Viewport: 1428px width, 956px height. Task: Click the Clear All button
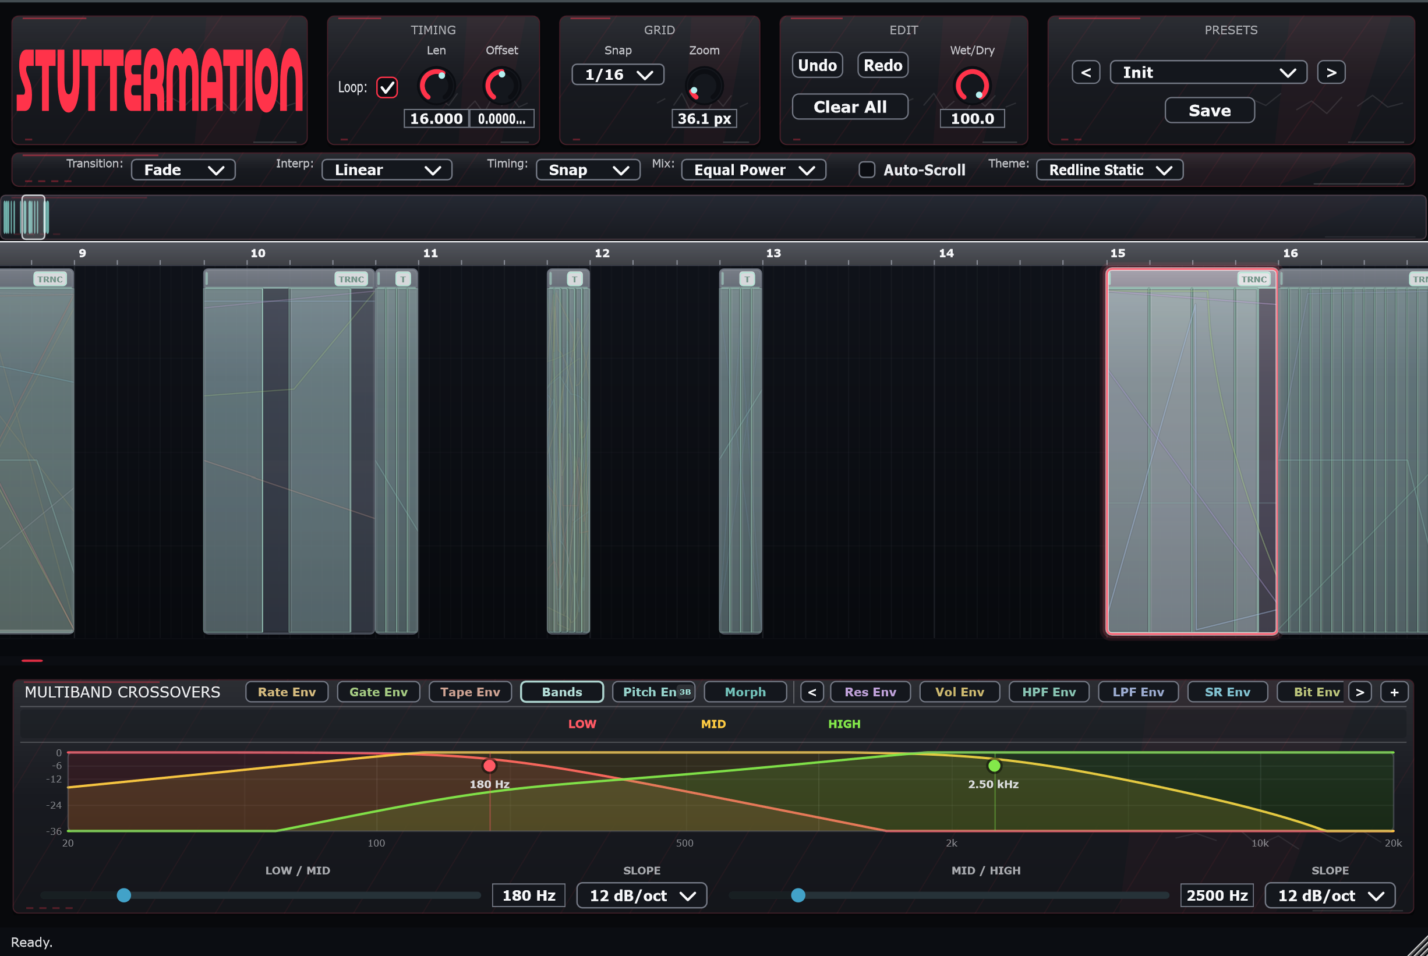tap(850, 107)
